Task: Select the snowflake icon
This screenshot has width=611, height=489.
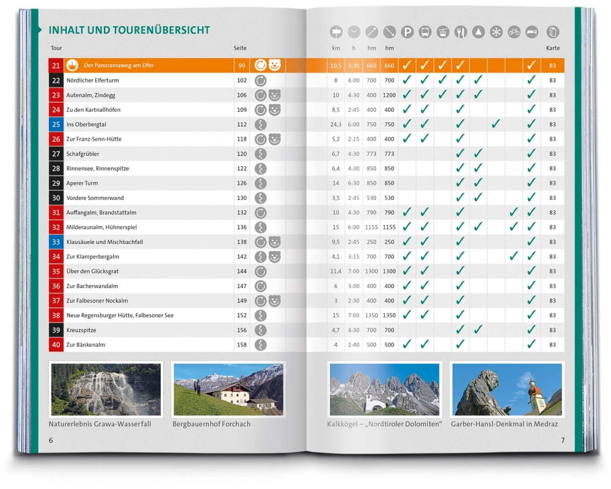Action: coord(496,32)
